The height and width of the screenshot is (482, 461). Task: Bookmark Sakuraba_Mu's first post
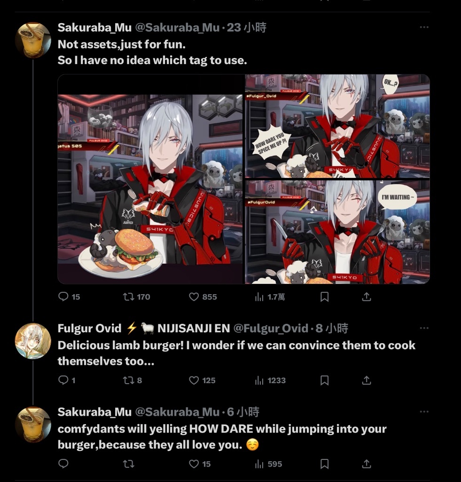point(324,297)
